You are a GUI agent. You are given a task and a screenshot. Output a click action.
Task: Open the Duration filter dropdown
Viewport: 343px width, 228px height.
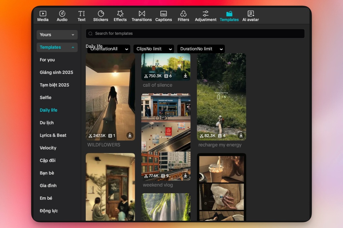pos(201,49)
